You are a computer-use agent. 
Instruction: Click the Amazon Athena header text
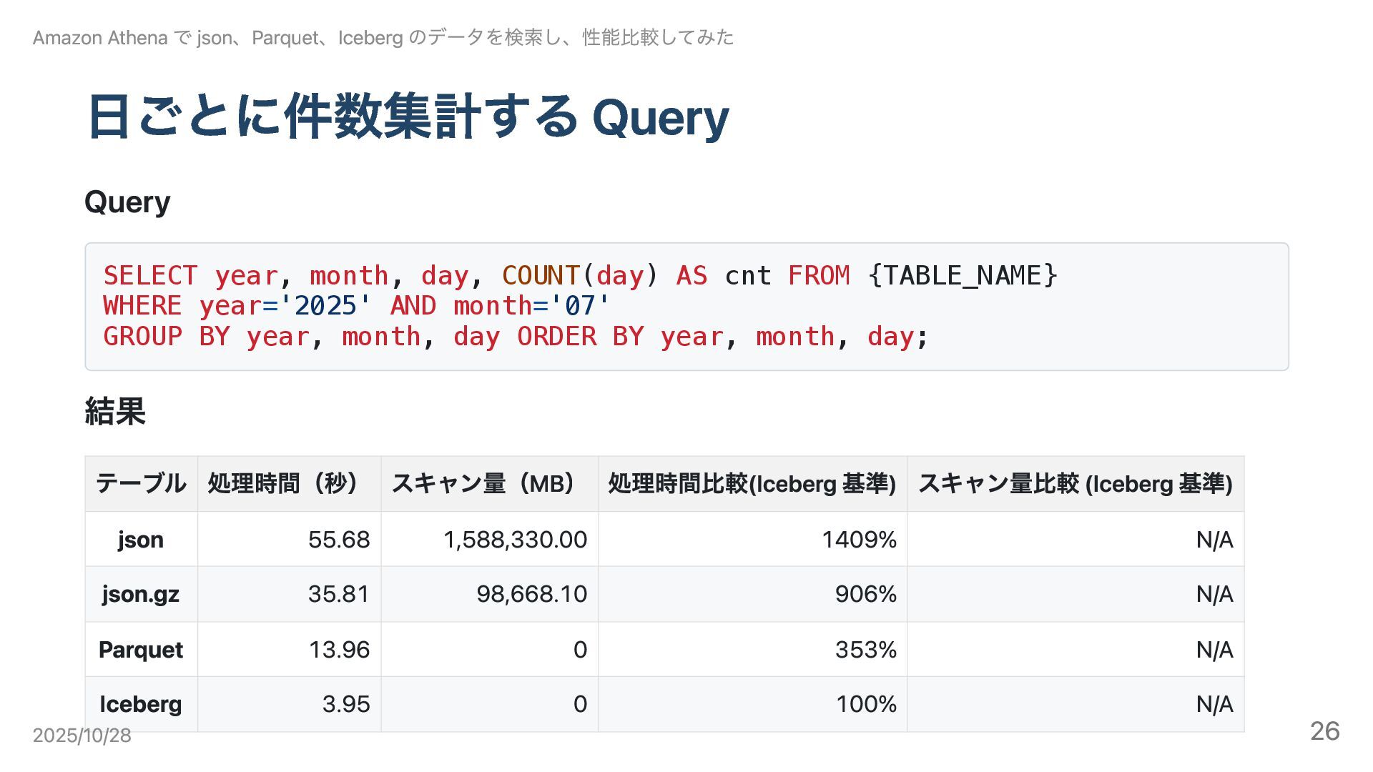pos(383,38)
